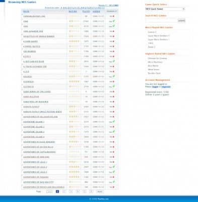This screenshot has width=198, height=202.
Task: Open Addams Family Uncle Festers Quest link
Action: click(x=42, y=112)
